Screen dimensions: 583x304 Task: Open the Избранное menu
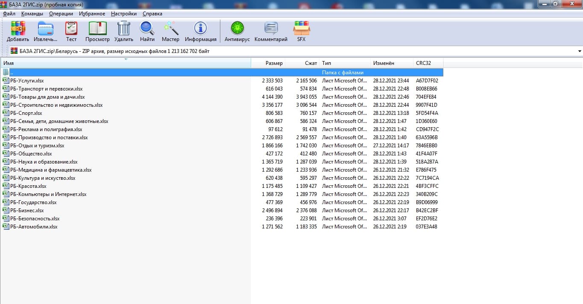[92, 14]
